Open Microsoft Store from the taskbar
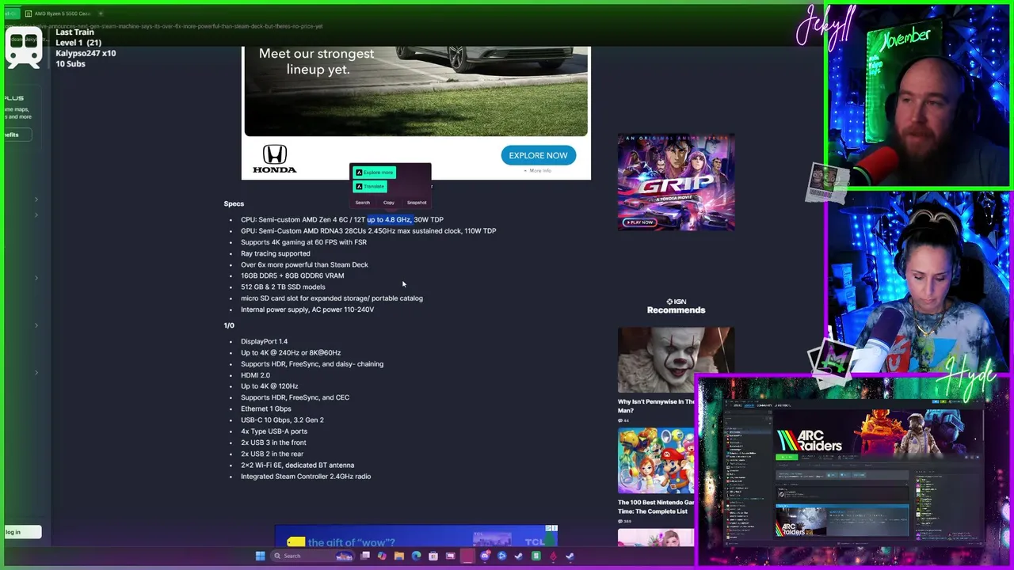The width and height of the screenshot is (1014, 570). tap(433, 556)
